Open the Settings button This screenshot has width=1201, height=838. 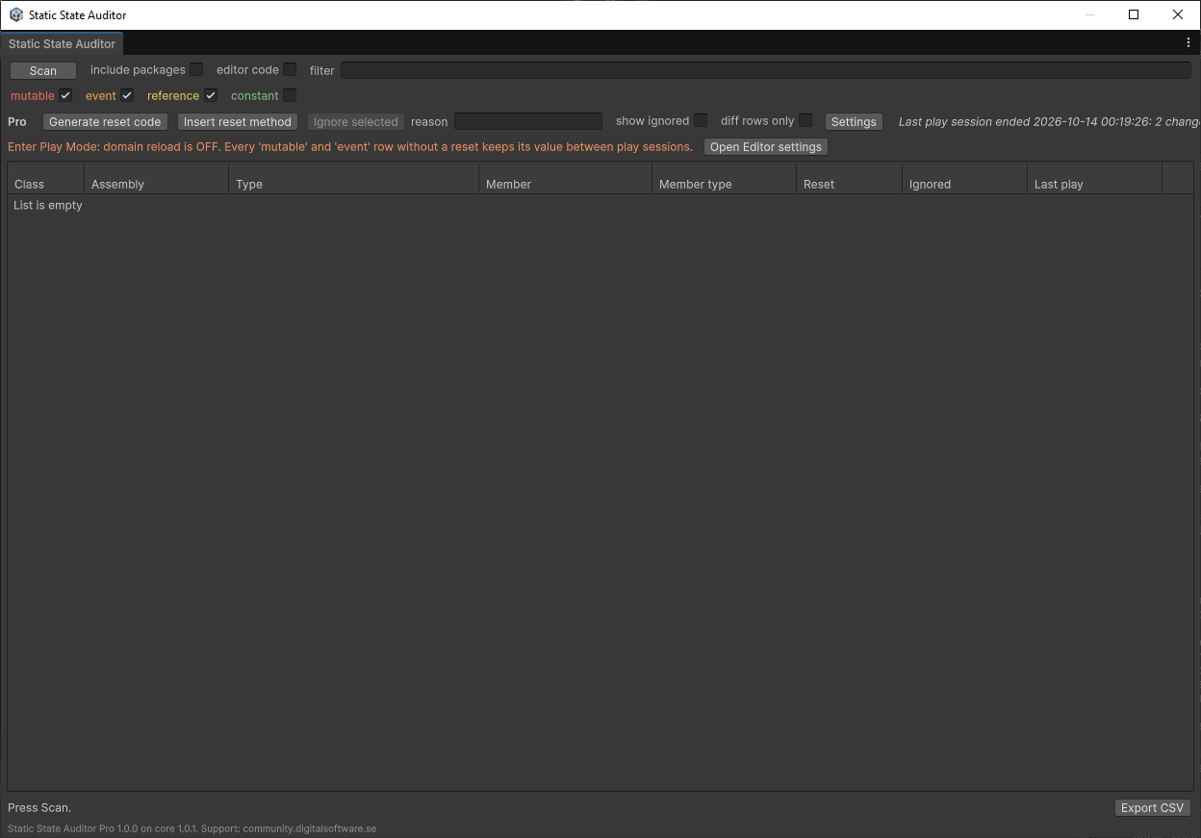click(x=854, y=122)
